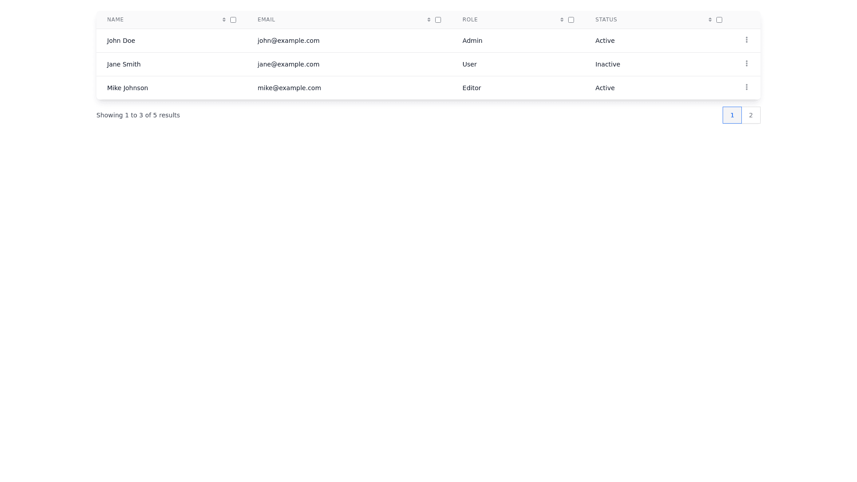The height and width of the screenshot is (482, 857).
Task: Click the Jane Smith name cell
Action: (x=124, y=64)
